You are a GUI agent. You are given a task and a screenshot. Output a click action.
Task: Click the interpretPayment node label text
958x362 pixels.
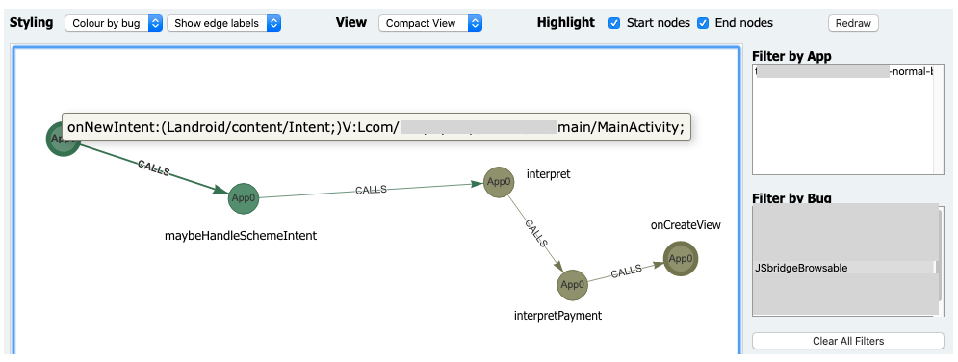[x=557, y=316]
